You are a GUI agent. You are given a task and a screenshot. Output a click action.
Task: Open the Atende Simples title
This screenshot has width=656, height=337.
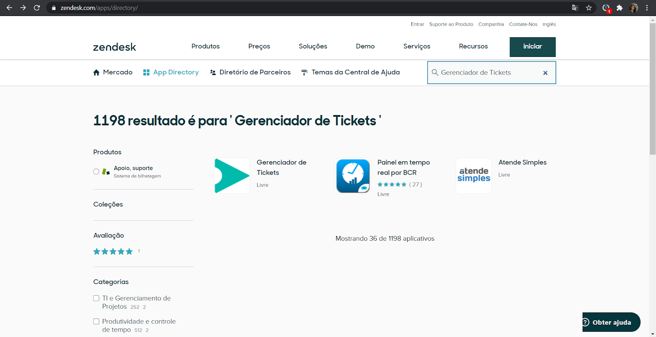tap(522, 163)
